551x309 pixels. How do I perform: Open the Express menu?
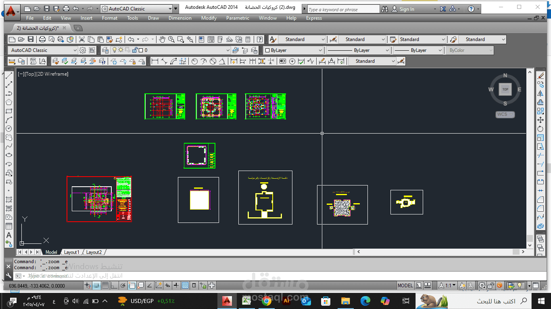tap(314, 18)
